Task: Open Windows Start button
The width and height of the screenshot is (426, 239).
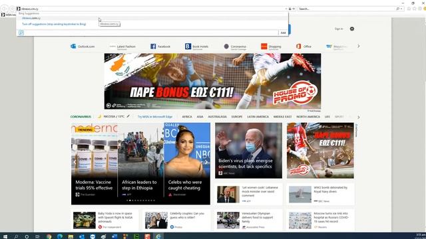Action: pos(5,236)
